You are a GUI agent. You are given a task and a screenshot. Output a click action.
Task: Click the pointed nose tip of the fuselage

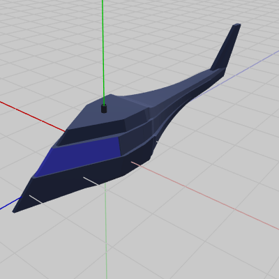(14, 211)
